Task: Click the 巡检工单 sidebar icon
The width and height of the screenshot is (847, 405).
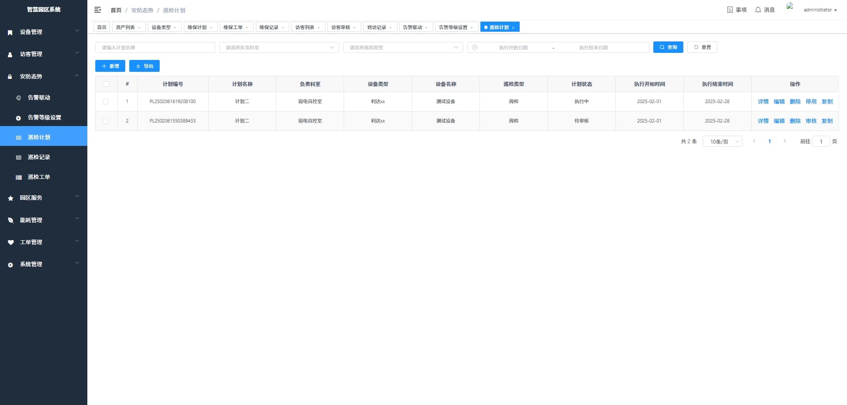Action: click(19, 177)
